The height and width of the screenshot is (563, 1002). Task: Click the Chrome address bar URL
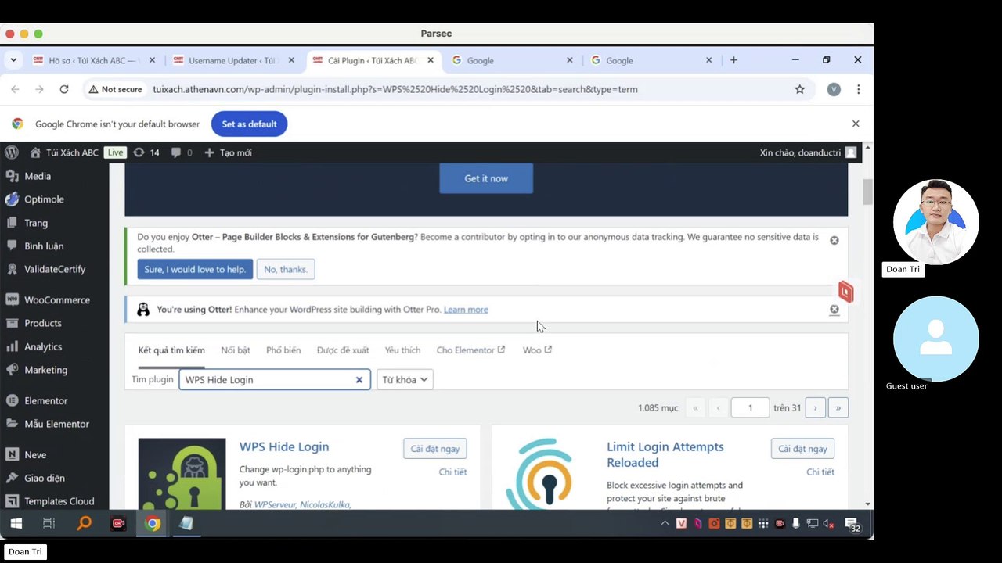pos(395,89)
